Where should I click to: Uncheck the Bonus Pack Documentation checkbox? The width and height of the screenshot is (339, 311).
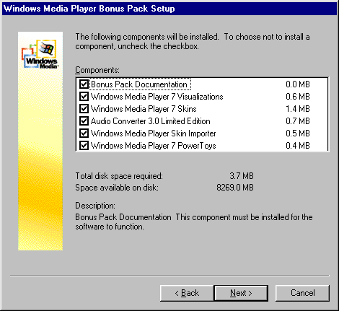84,84
